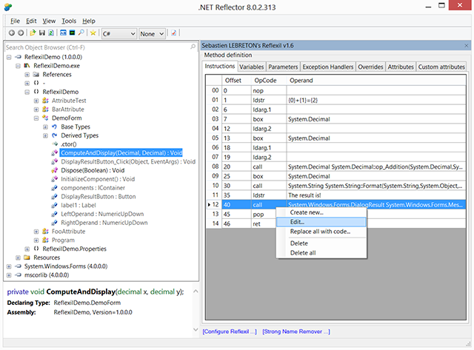Click the magnifier search toolbar icon
Image resolution: width=474 pixels, height=350 pixels.
point(81,33)
